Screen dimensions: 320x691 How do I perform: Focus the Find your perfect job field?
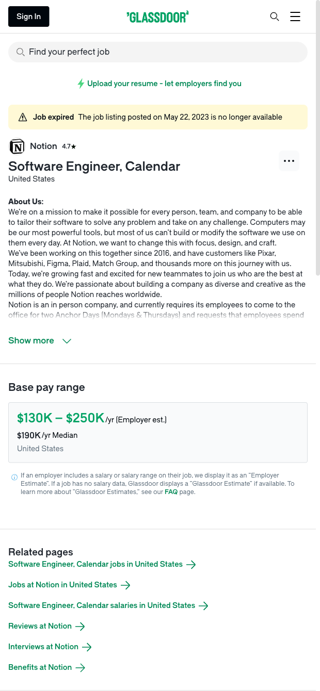coord(158,52)
